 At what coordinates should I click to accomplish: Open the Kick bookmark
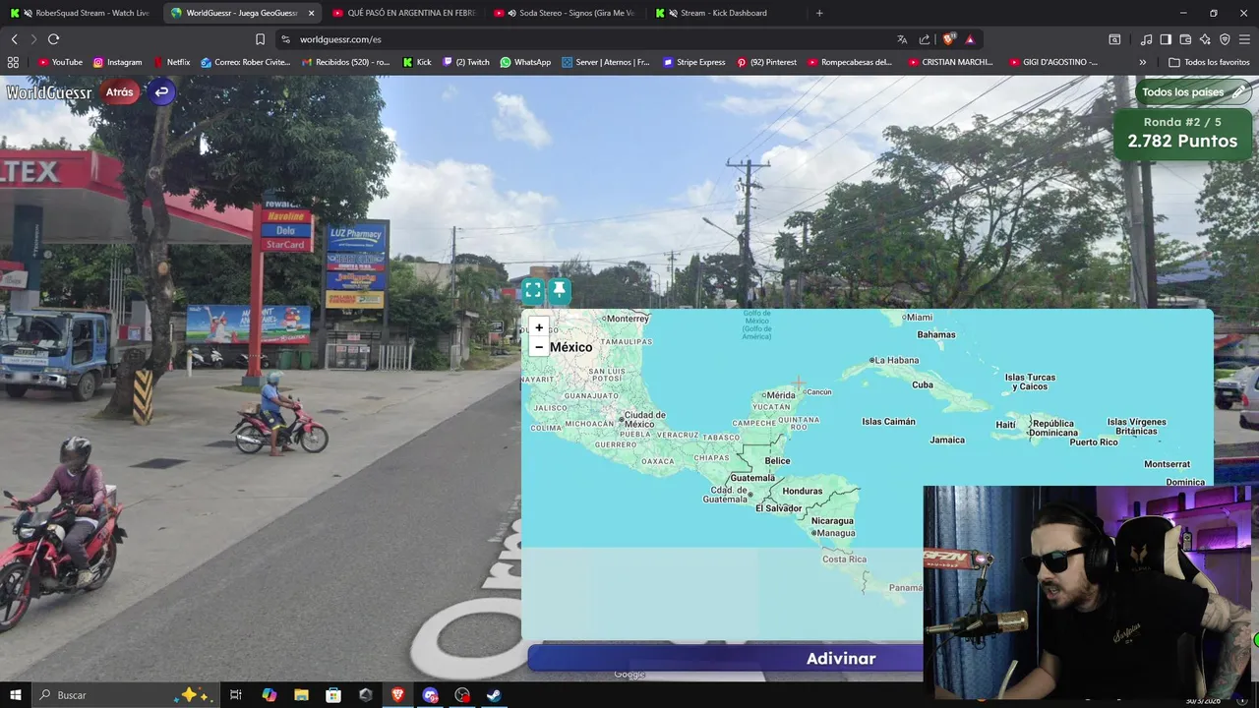pos(417,62)
